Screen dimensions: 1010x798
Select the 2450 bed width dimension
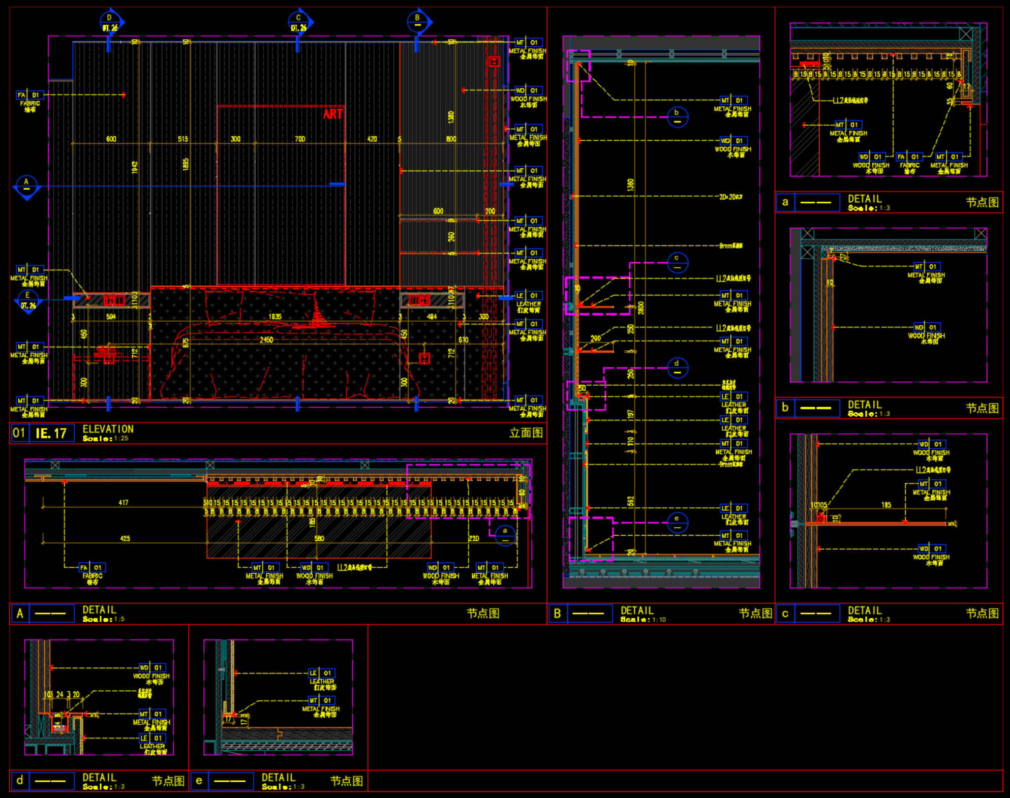267,340
